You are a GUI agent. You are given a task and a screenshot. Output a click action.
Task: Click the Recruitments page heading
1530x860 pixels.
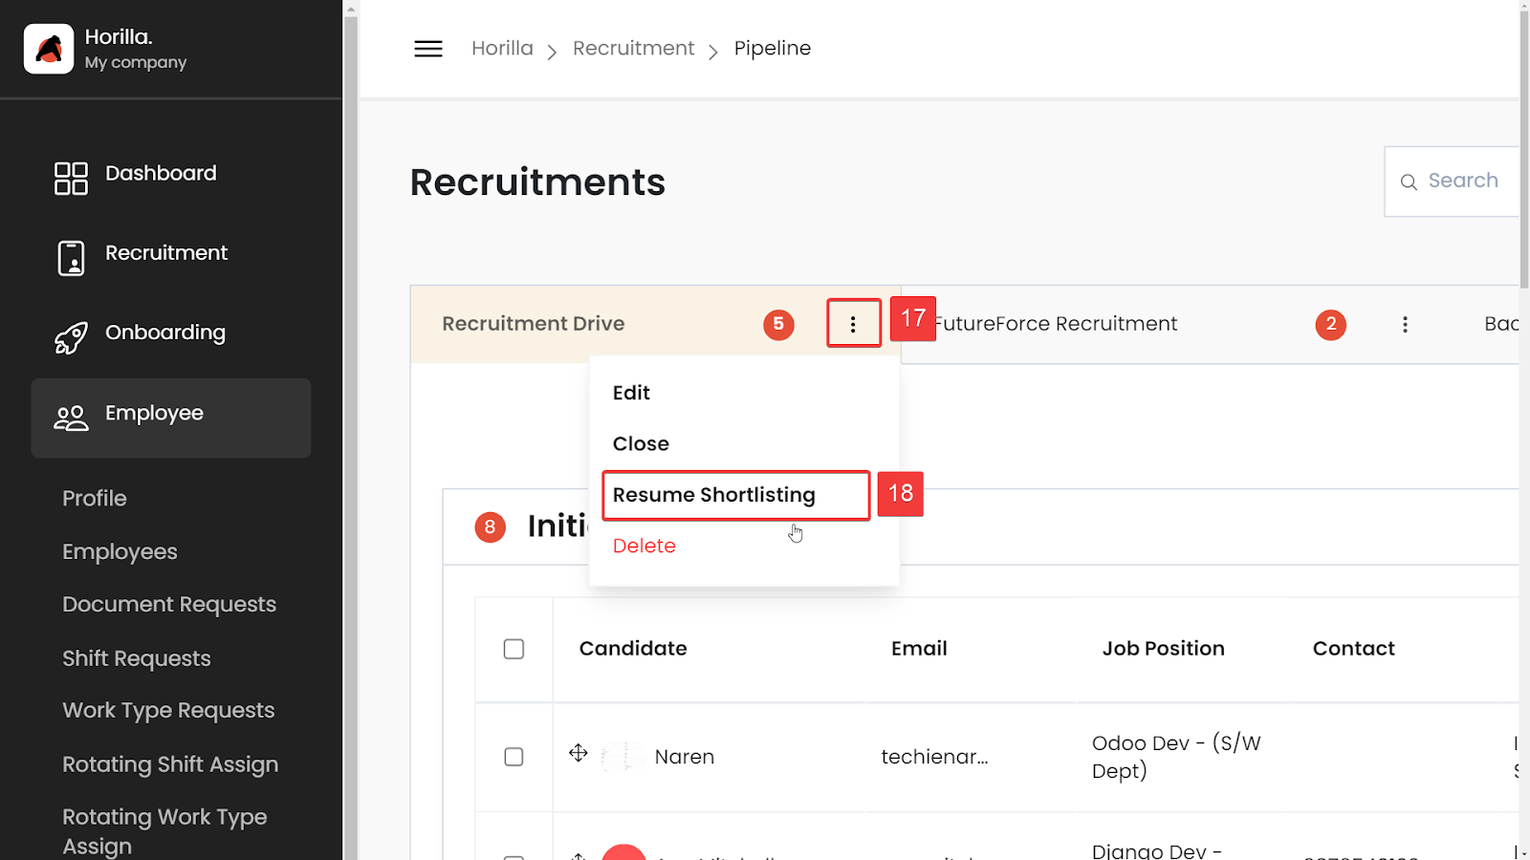tap(537, 183)
